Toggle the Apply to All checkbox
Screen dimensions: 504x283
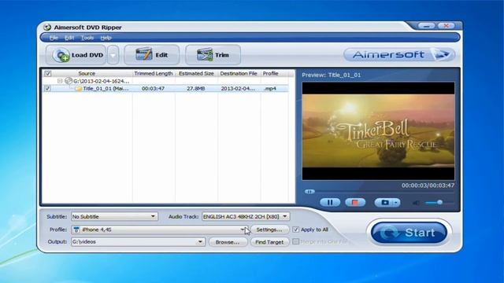point(296,230)
